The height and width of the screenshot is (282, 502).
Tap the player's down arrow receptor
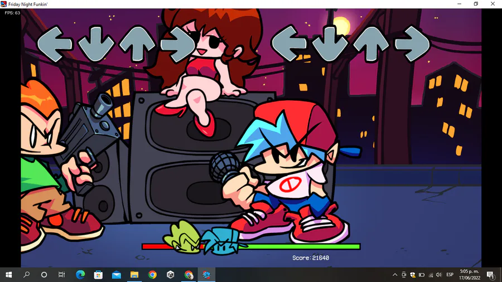(330, 44)
